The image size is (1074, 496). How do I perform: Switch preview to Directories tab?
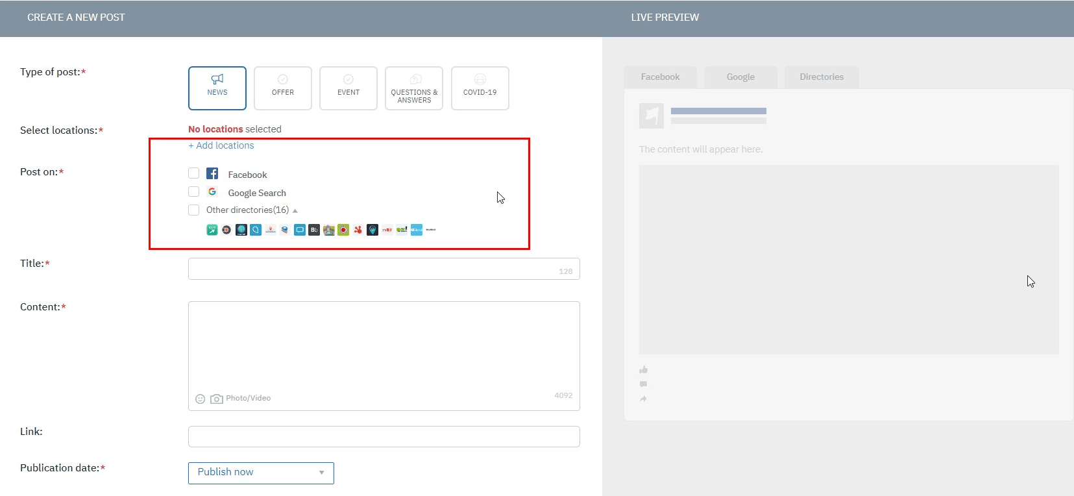click(822, 77)
